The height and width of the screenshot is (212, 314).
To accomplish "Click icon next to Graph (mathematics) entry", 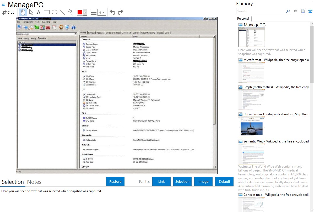I will (x=240, y=87).
